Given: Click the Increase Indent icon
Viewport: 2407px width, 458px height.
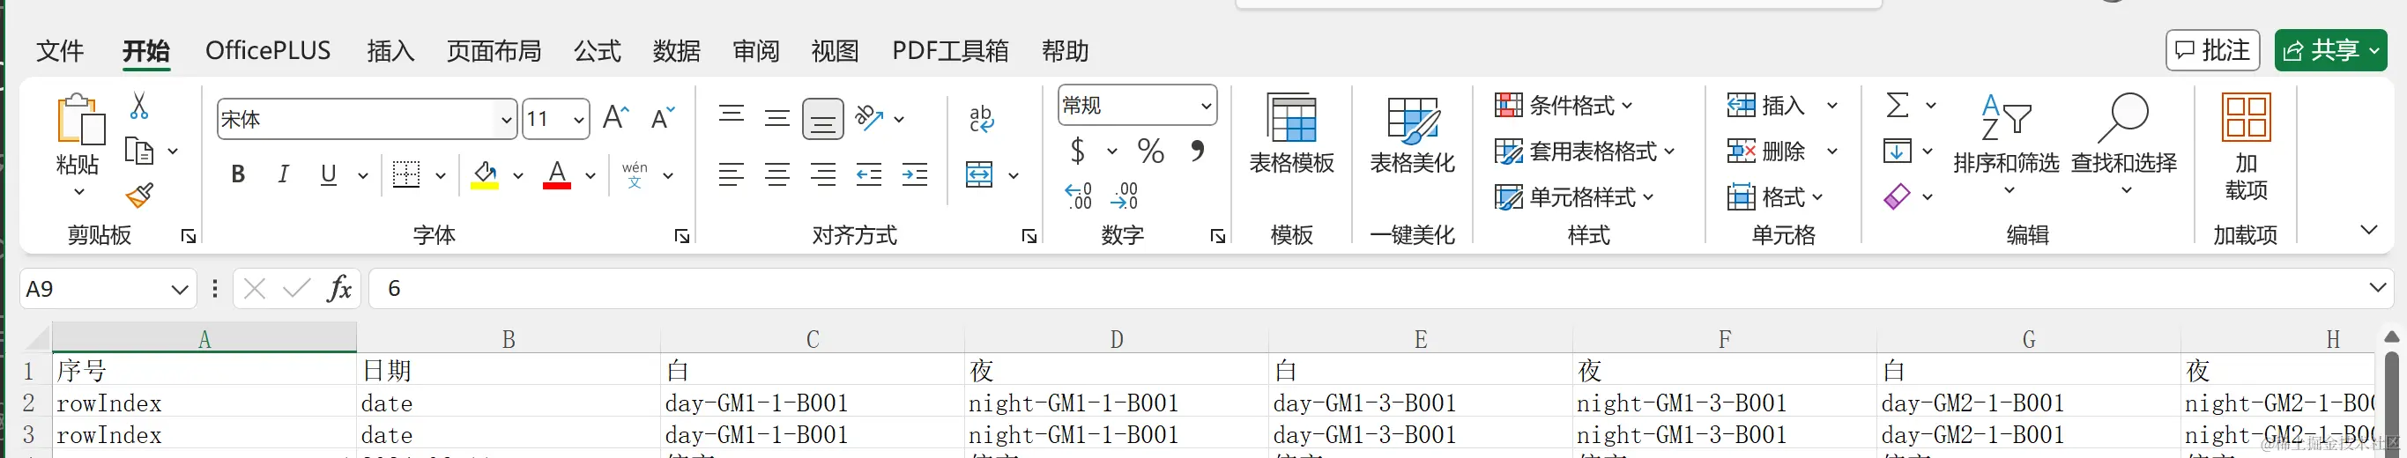Looking at the screenshot, I should pos(915,174).
